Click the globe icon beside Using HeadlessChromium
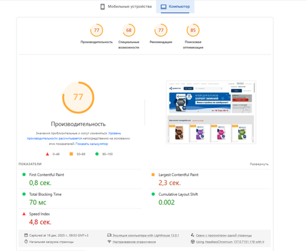 click(193, 242)
